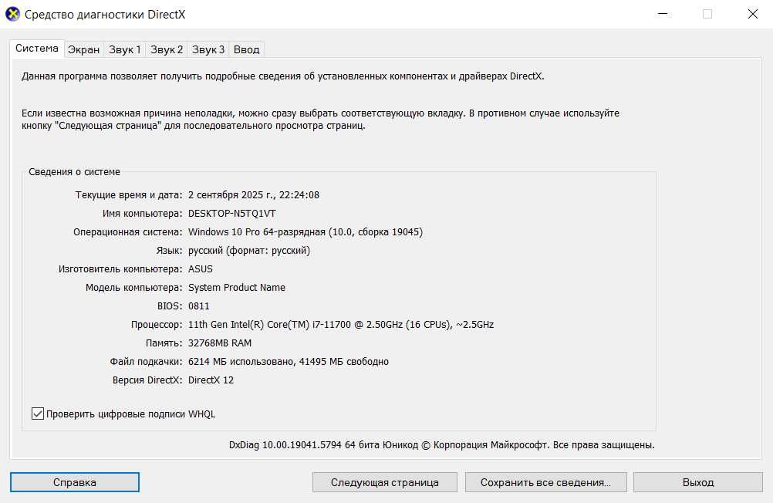Click the язык value русский
Viewport: 773px width, 503px height.
249,251
